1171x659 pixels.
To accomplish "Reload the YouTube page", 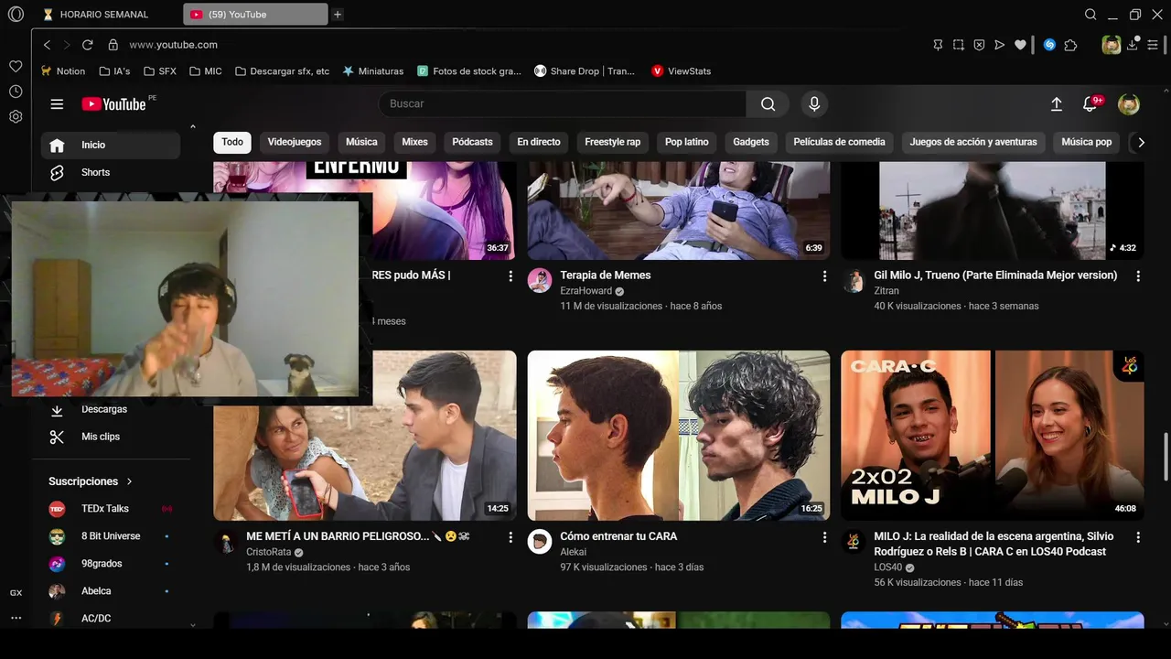I will (x=88, y=44).
